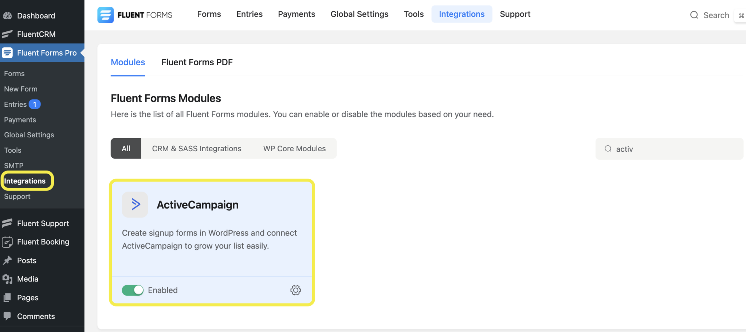Open the Fluent Support sidebar icon

[7, 223]
